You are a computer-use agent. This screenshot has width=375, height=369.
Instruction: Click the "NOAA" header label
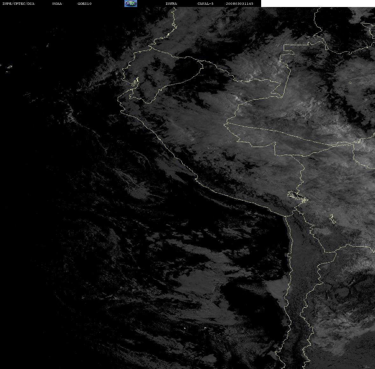pyautogui.click(x=57, y=3)
